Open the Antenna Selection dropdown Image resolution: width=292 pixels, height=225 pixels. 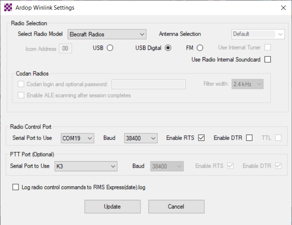coord(258,34)
